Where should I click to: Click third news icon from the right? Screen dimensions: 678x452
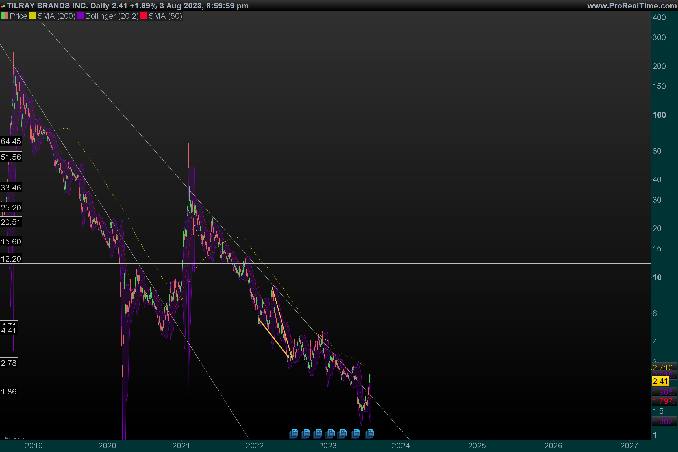pyautogui.click(x=343, y=433)
